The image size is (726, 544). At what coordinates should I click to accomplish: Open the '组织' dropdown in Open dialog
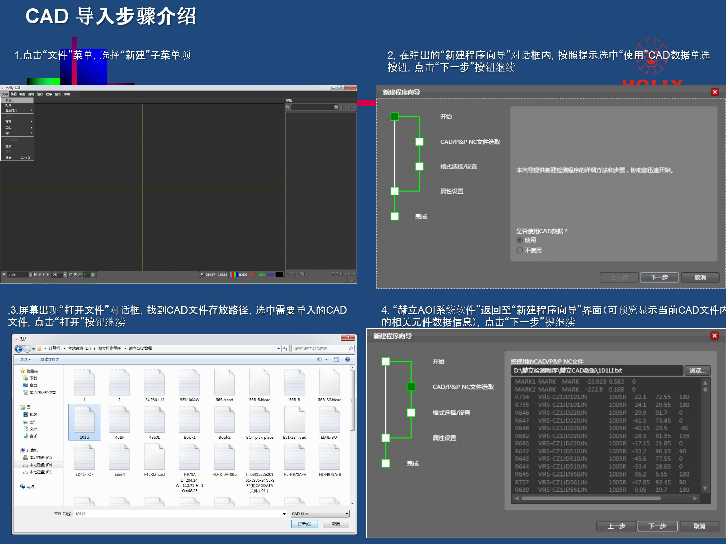click(x=25, y=360)
